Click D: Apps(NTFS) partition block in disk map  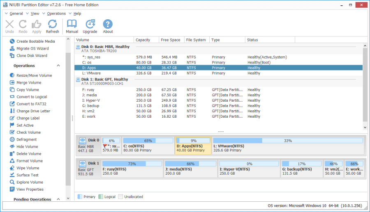click(193, 146)
